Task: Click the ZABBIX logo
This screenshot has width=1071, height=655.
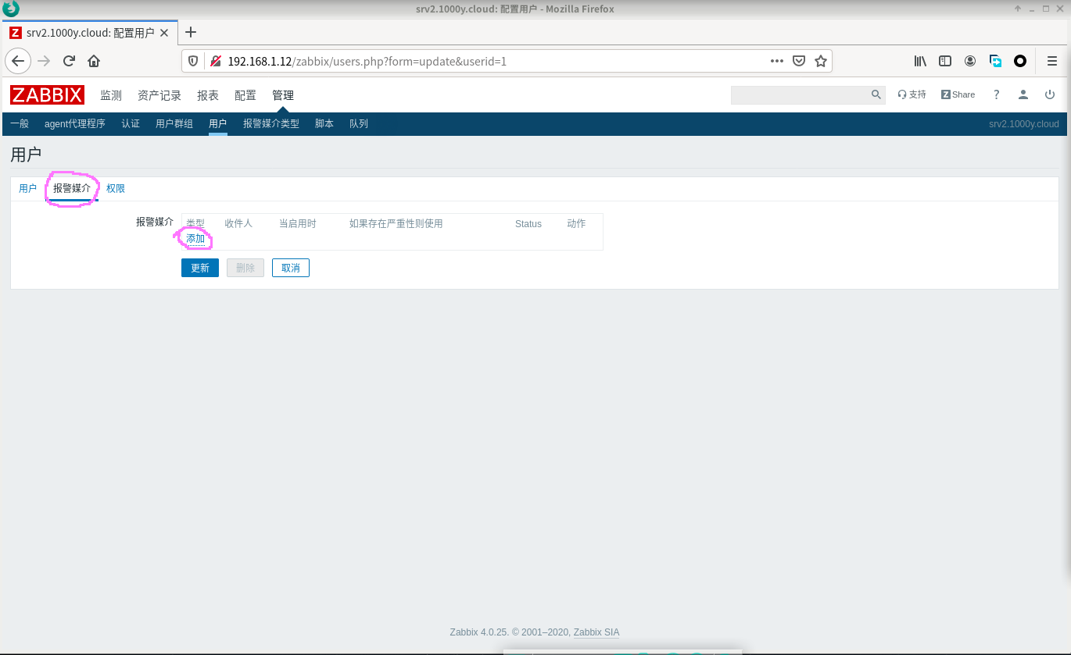Action: 47,95
